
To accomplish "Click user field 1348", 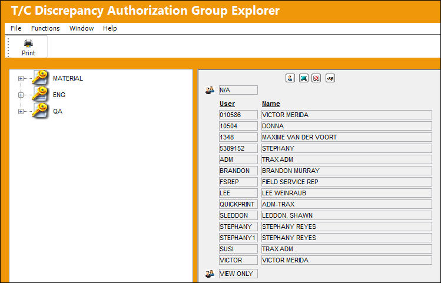I will (x=238, y=137).
